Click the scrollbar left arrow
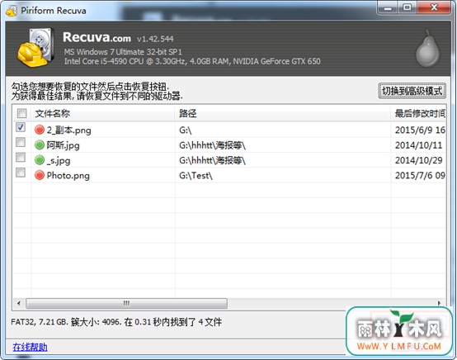 19,303
